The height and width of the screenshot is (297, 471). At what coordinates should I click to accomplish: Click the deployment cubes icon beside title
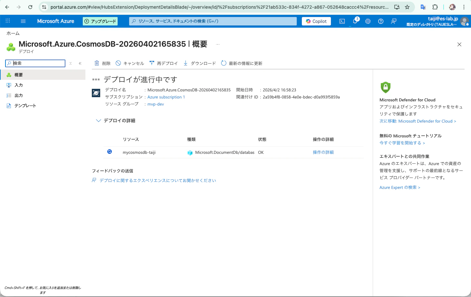(11, 47)
